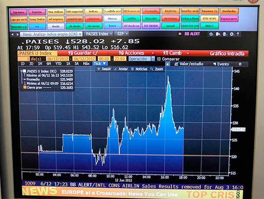The height and width of the screenshot is (199, 264).
Task: Select the Máx range tab
Action: coord(86,64)
